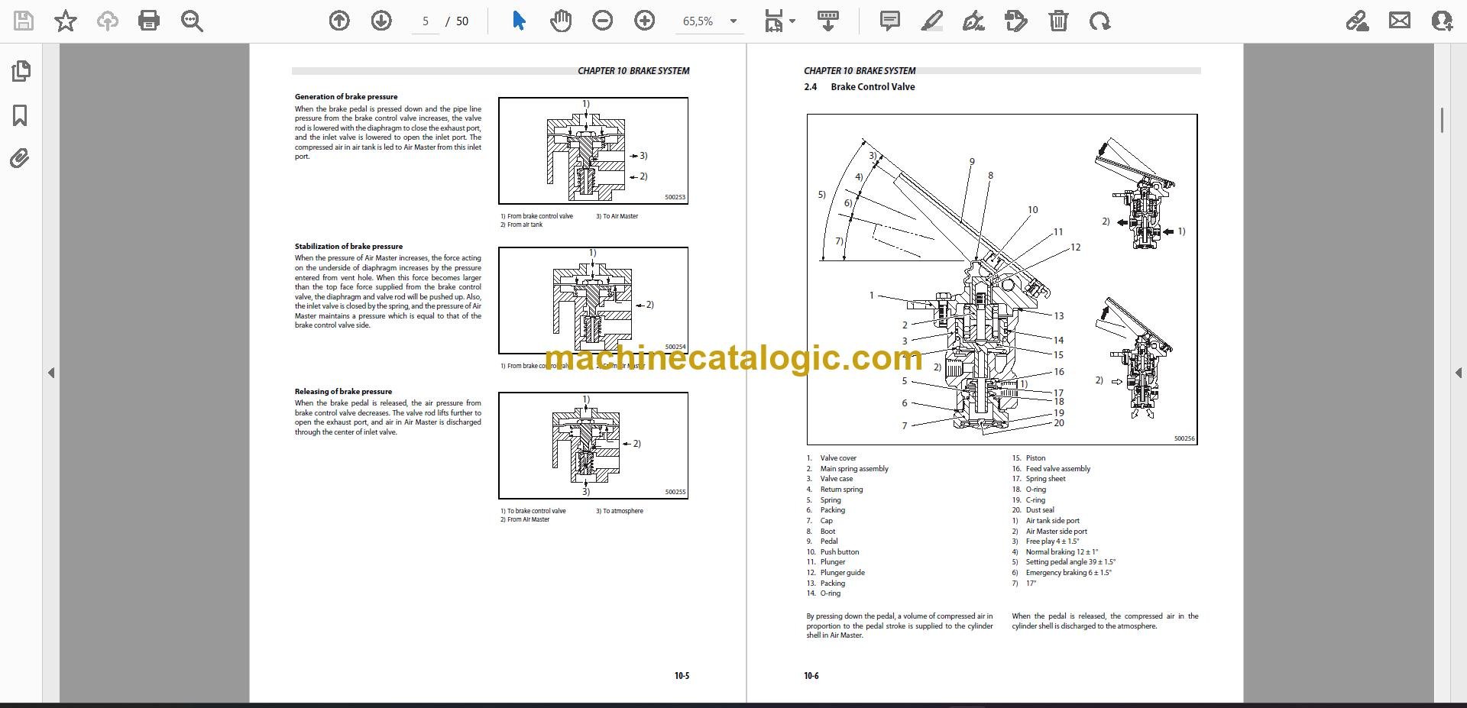
Task: Bookmark document with star icon
Action: (x=66, y=21)
